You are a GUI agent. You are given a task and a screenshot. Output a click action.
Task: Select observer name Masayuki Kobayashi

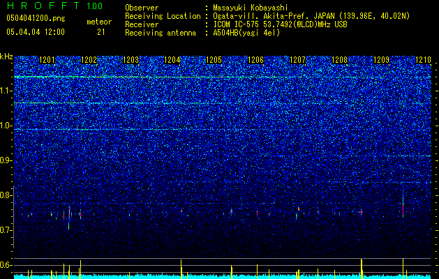(x=251, y=8)
